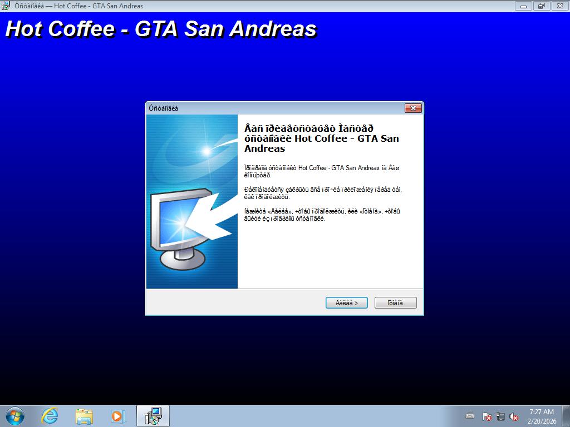Open the clock showing 7:27 AM

pyautogui.click(x=542, y=416)
